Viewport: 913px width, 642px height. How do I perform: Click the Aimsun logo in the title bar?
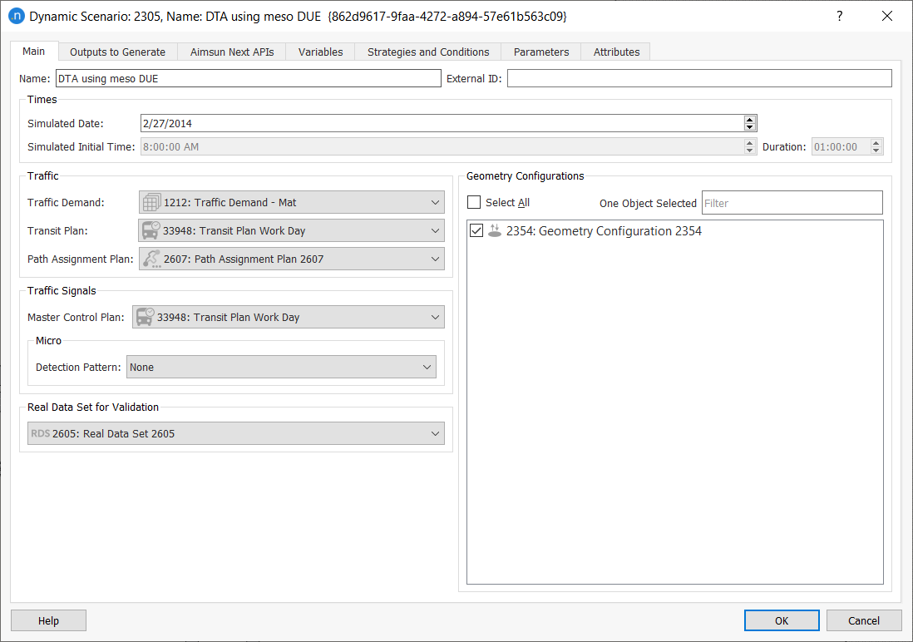click(x=17, y=16)
